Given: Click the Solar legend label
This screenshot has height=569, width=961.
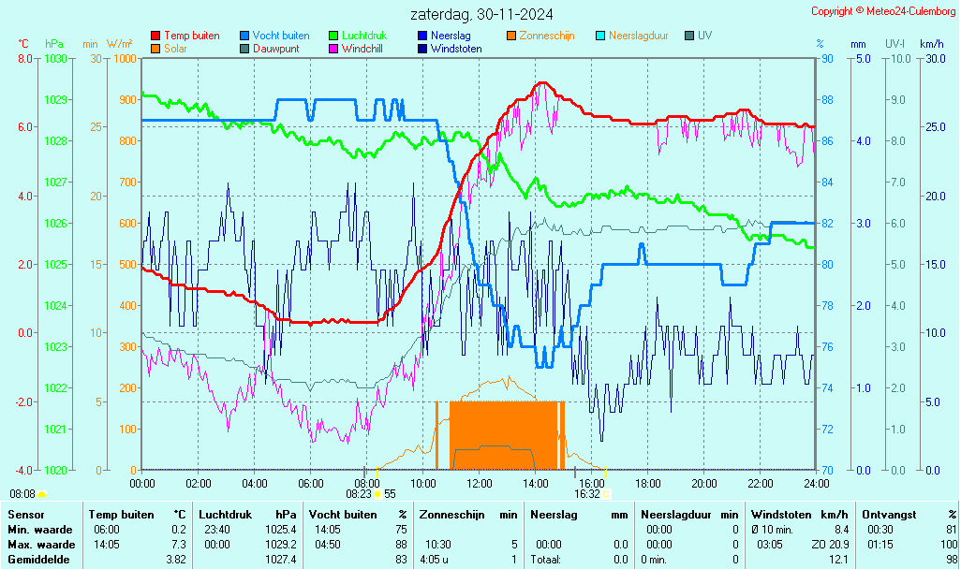Looking at the screenshot, I should [175, 49].
